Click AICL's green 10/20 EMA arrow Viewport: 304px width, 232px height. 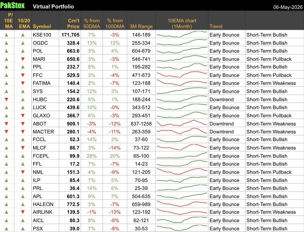tap(23, 220)
